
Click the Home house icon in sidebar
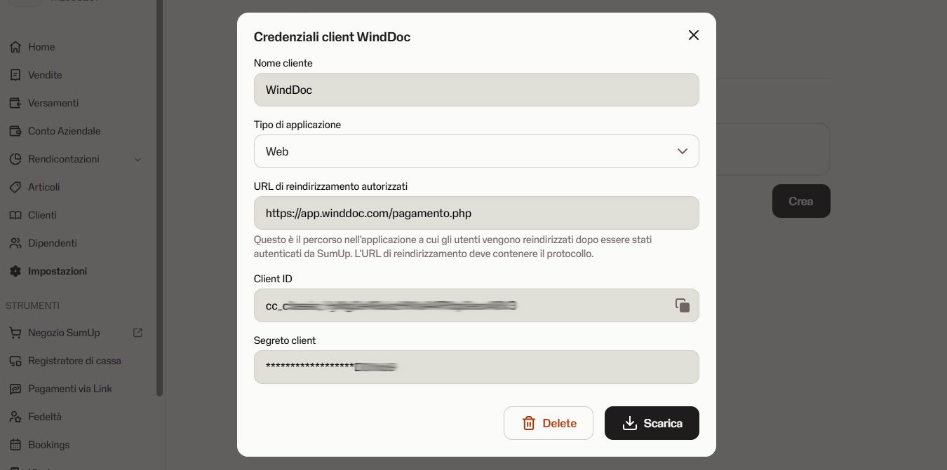[x=15, y=47]
